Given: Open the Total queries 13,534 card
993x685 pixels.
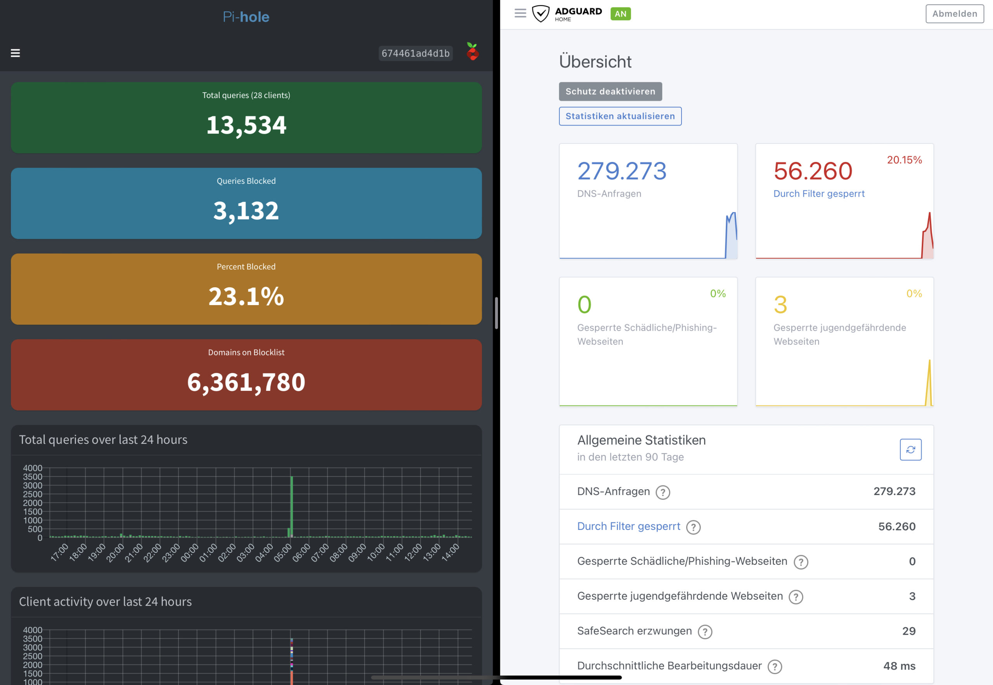Looking at the screenshot, I should pyautogui.click(x=246, y=117).
